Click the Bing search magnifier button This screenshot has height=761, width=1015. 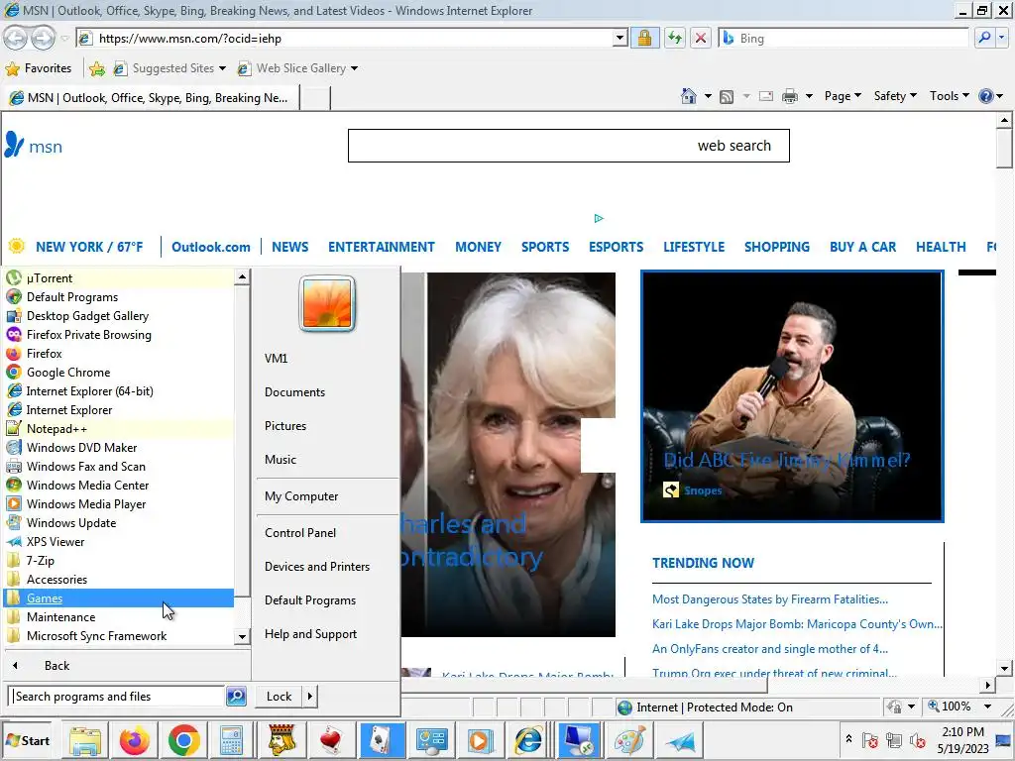point(984,39)
